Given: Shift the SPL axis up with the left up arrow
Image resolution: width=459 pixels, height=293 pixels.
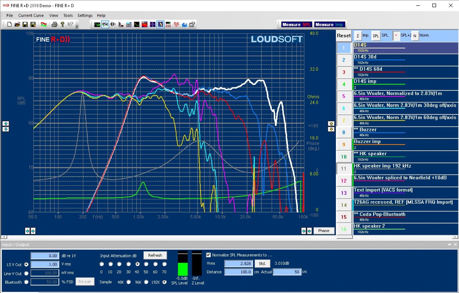Looking at the screenshot, I should click(x=6, y=123).
